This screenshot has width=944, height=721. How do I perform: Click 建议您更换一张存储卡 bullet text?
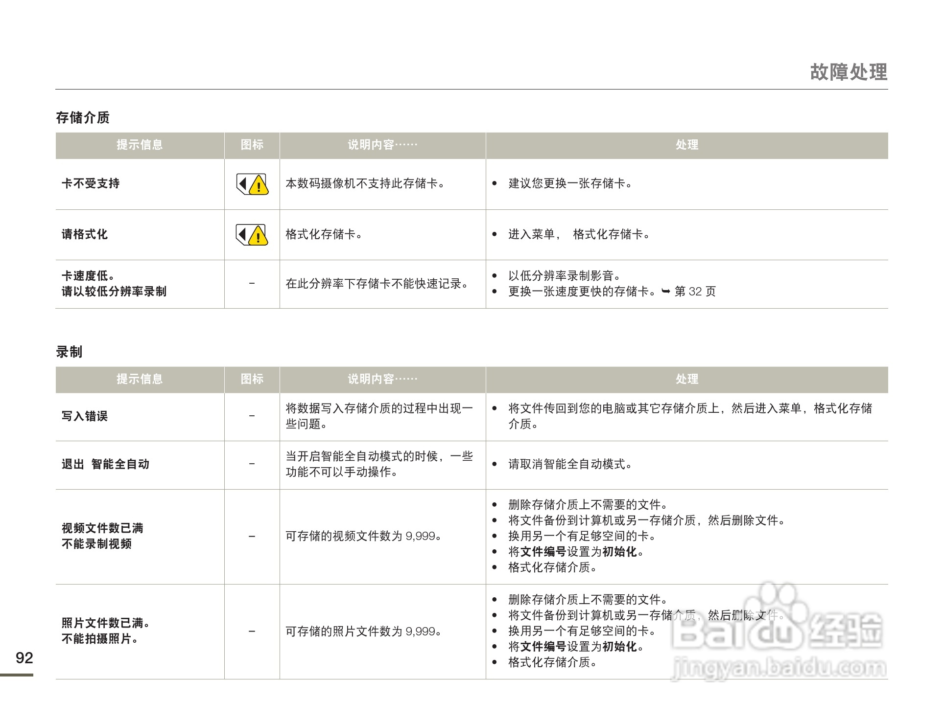pyautogui.click(x=570, y=183)
